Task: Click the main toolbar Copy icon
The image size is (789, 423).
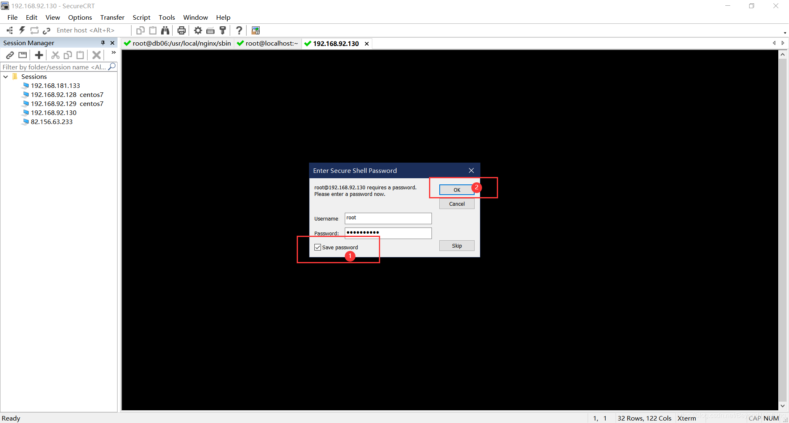Action: pos(141,30)
